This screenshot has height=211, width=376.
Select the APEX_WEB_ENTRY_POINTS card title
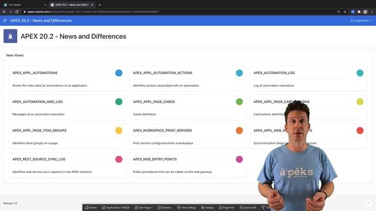click(x=155, y=159)
